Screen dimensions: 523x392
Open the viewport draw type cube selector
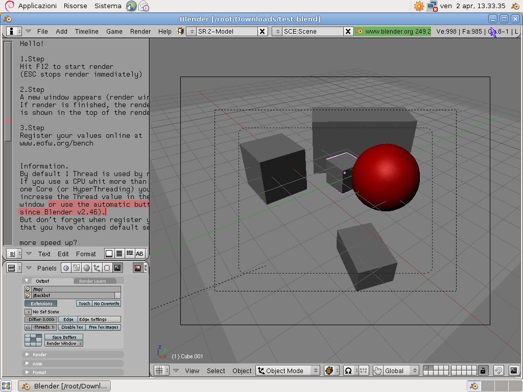331,371
